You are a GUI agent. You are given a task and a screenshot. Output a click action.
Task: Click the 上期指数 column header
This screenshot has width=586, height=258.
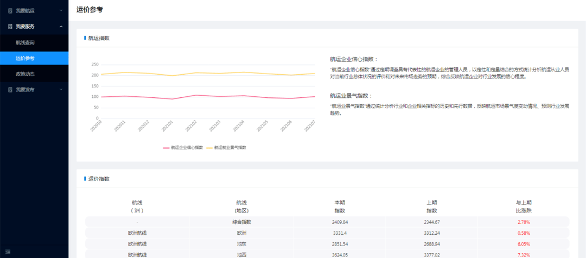coord(432,206)
